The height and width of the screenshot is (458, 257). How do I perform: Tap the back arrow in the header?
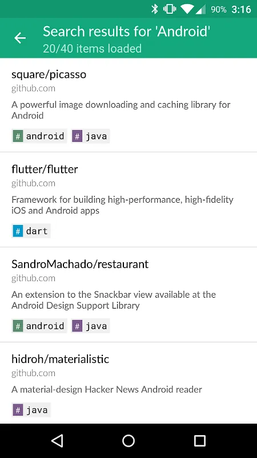20,38
